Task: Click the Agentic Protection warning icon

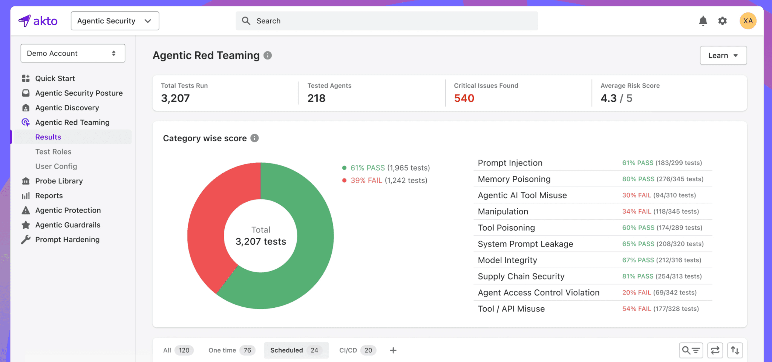Action: [26, 210]
